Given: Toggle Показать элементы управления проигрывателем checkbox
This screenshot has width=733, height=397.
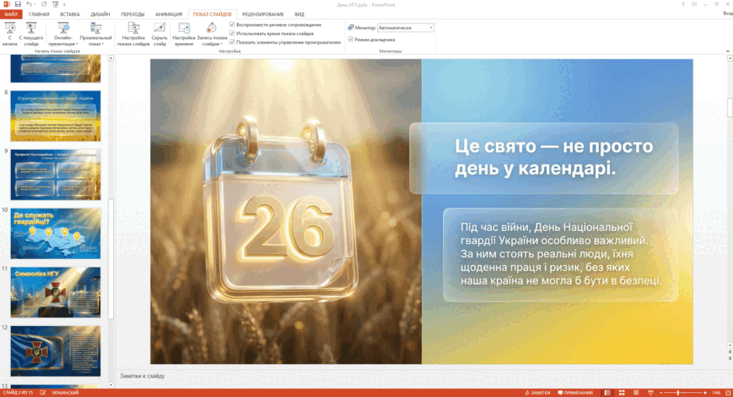Looking at the screenshot, I should 232,42.
